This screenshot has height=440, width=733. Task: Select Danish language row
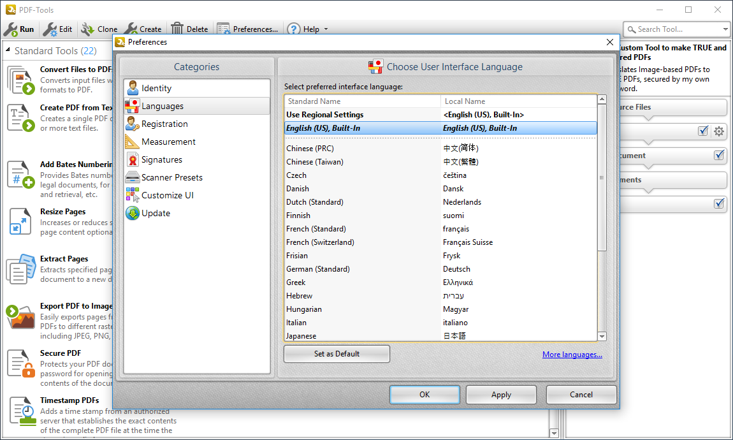[x=440, y=189]
